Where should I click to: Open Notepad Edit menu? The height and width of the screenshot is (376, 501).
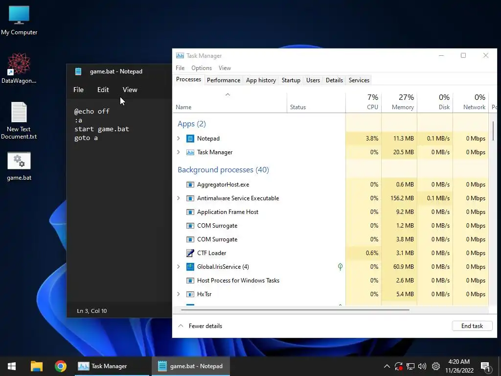[103, 90]
